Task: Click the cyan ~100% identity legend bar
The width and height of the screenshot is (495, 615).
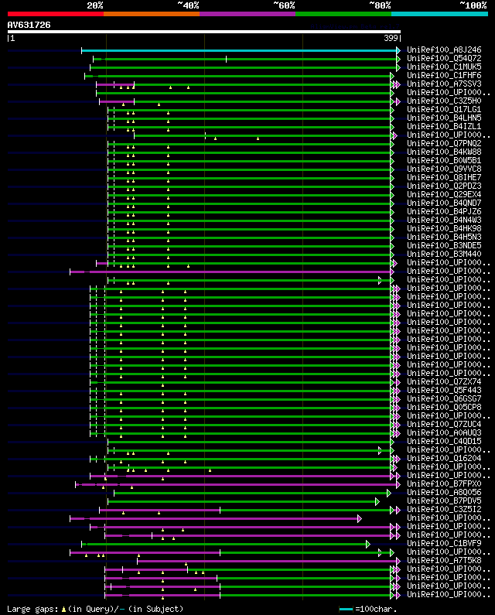Action: (x=439, y=14)
